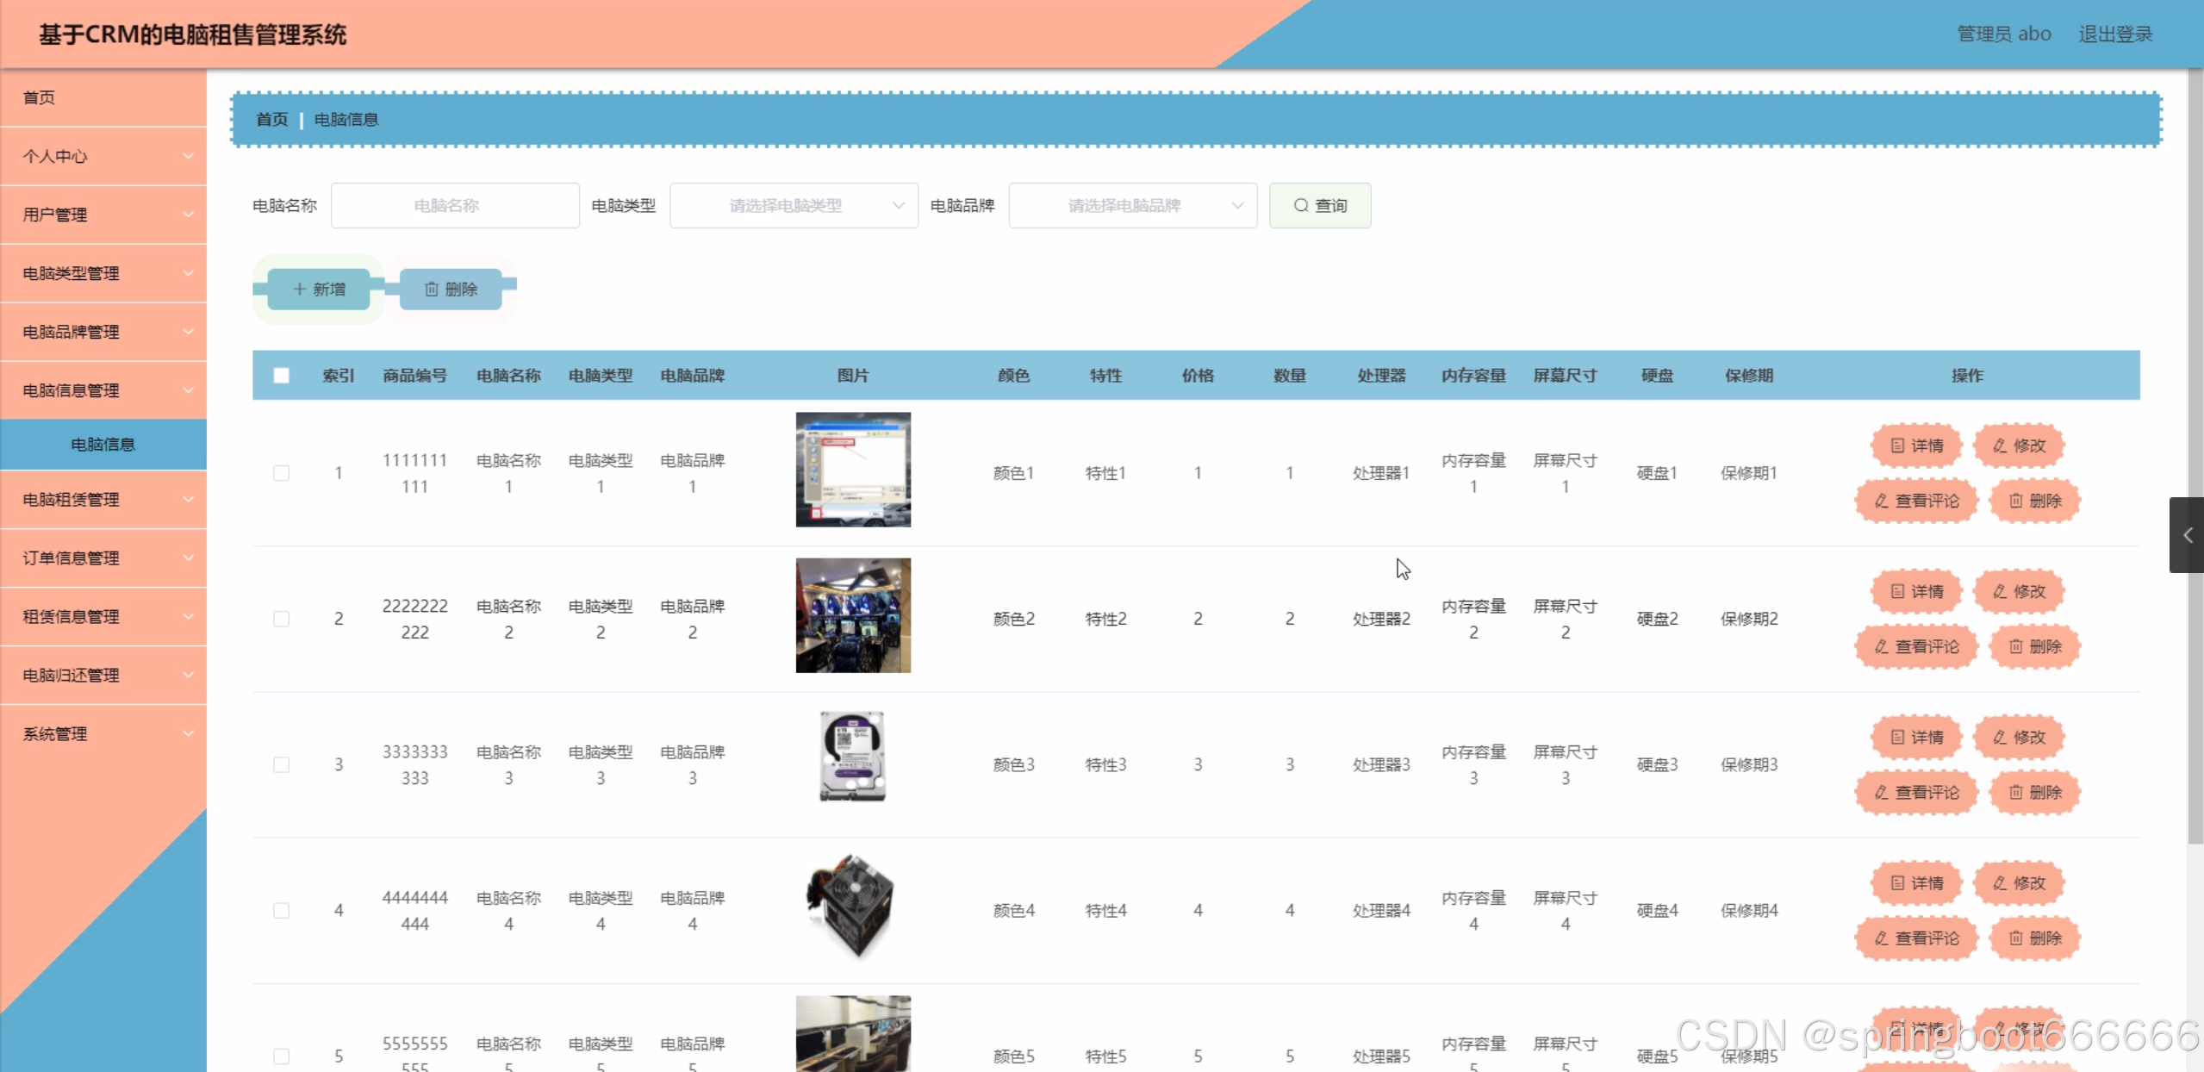Click 首页 in the breadcrumb bar

coord(271,119)
